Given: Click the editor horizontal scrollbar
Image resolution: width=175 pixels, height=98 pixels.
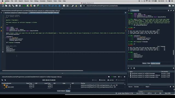Looking at the screenshot, I should click(x=43, y=71).
